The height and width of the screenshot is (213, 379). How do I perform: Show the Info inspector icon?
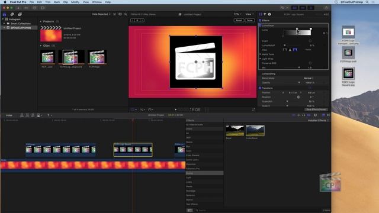269,14
